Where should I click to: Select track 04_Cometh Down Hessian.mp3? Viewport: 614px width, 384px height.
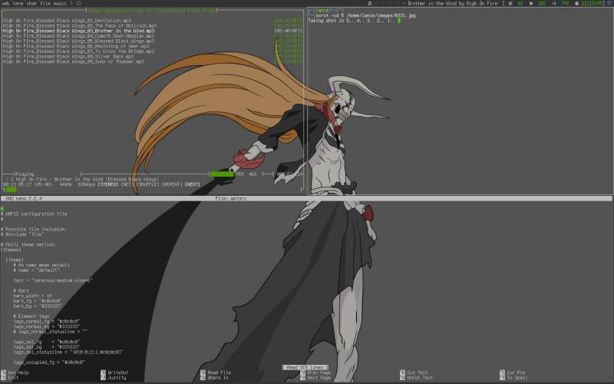click(78, 35)
